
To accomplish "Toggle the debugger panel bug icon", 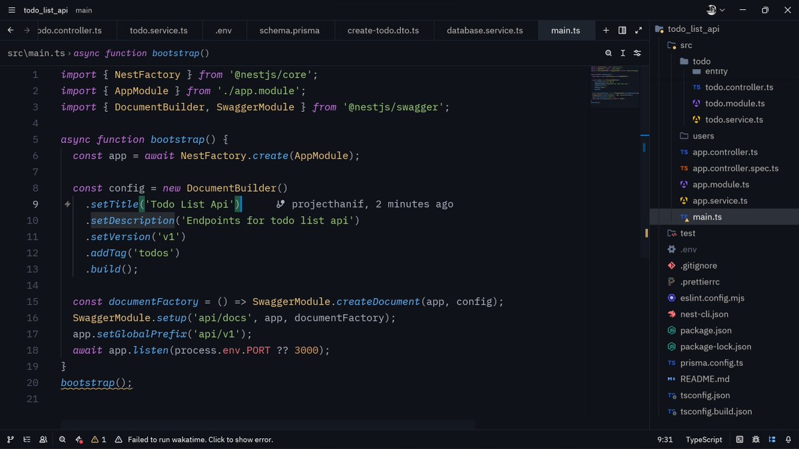I will click(x=756, y=440).
